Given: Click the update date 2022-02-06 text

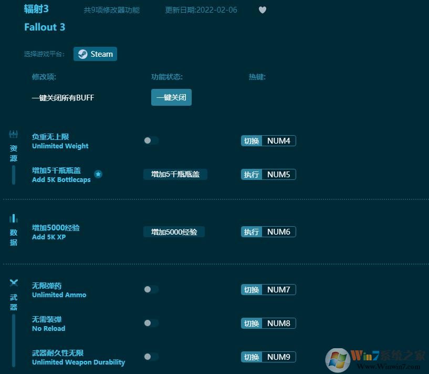Looking at the screenshot, I should pyautogui.click(x=201, y=10).
